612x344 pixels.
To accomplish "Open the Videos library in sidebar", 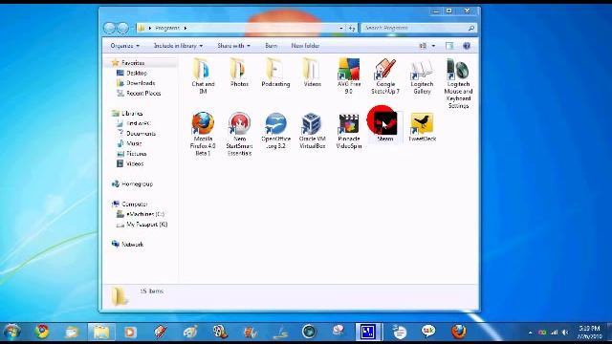I will tap(135, 163).
